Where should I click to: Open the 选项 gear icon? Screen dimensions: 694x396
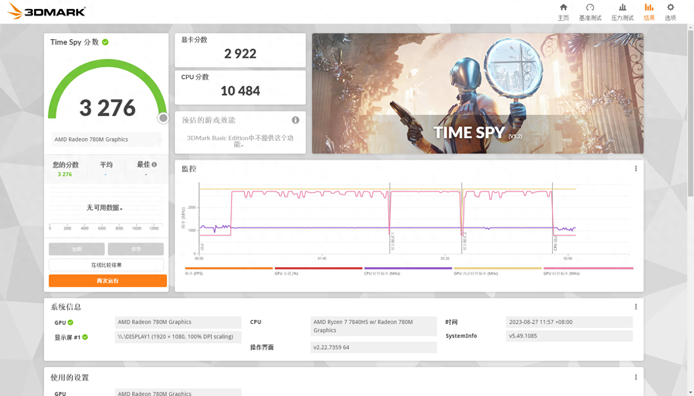[x=670, y=7]
